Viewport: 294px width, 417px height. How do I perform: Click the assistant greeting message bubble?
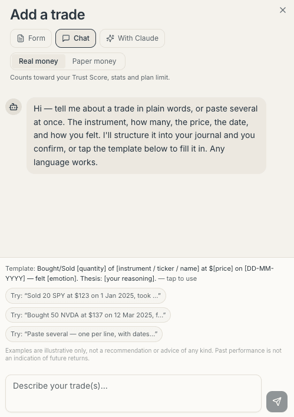(x=146, y=136)
